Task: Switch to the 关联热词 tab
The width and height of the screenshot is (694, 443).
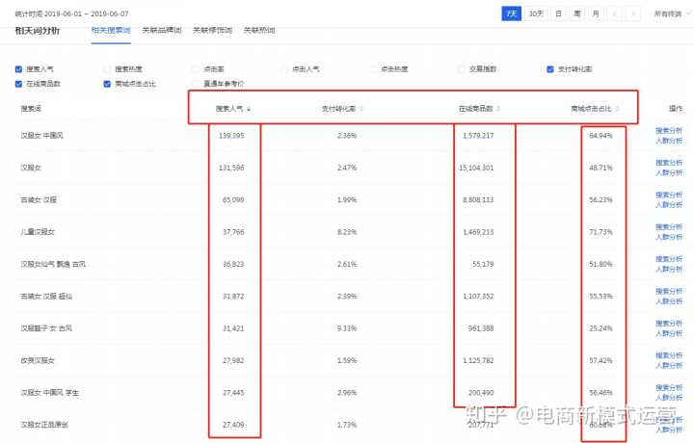Action: pos(258,31)
